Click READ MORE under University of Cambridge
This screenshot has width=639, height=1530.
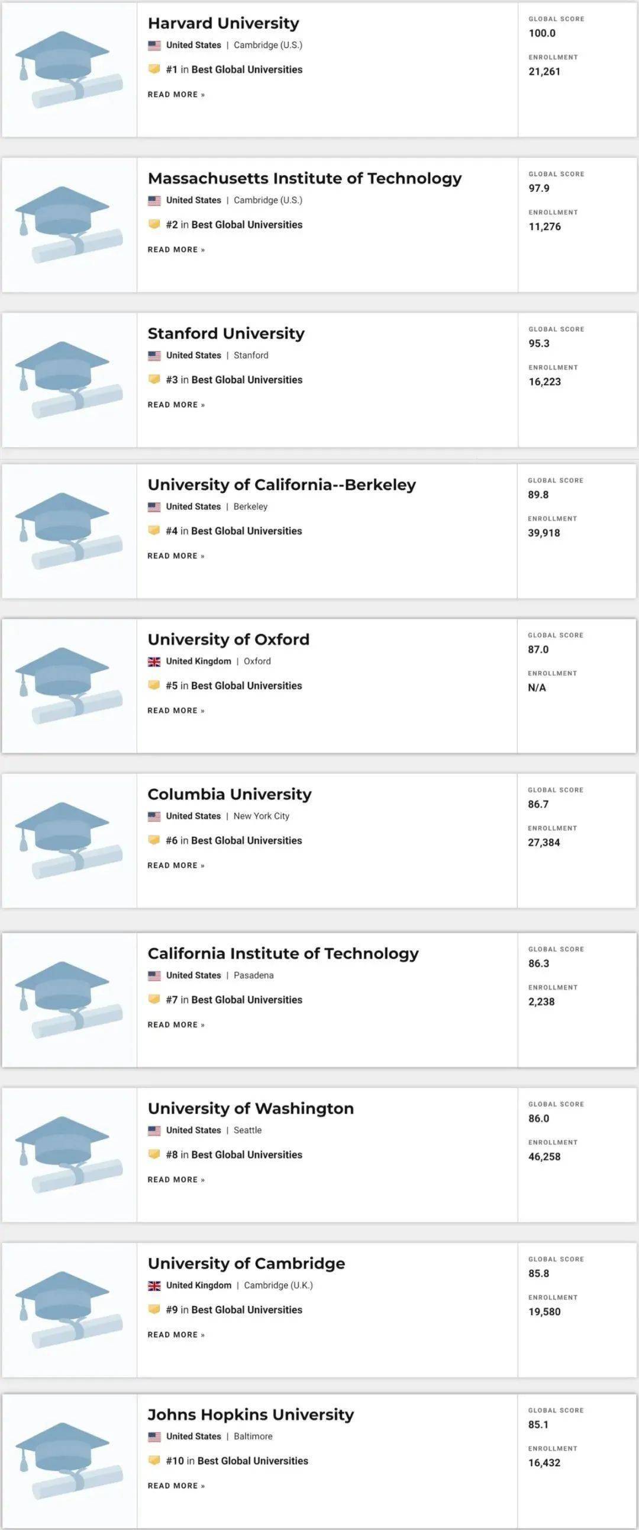(176, 1334)
